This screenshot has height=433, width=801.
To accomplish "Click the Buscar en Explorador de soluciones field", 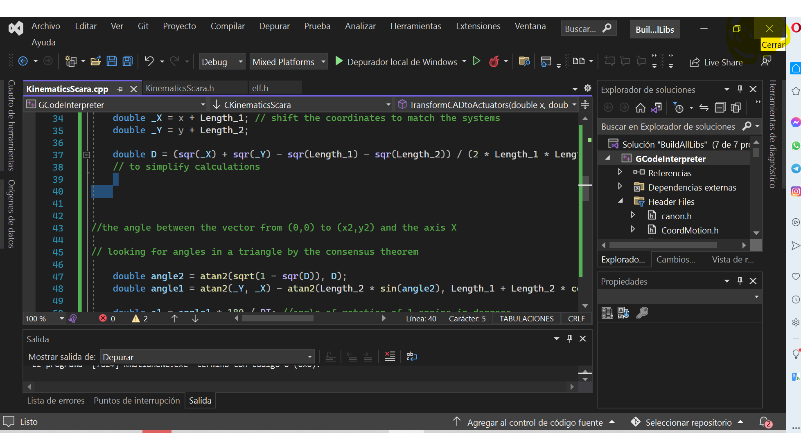I will click(x=668, y=127).
